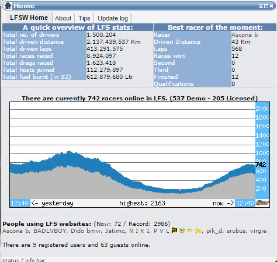Click '9 registered users and 63 guests' line

click(77, 245)
